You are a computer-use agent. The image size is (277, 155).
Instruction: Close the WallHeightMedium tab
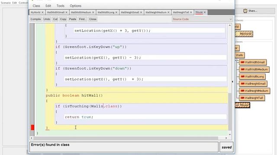tap(168, 12)
